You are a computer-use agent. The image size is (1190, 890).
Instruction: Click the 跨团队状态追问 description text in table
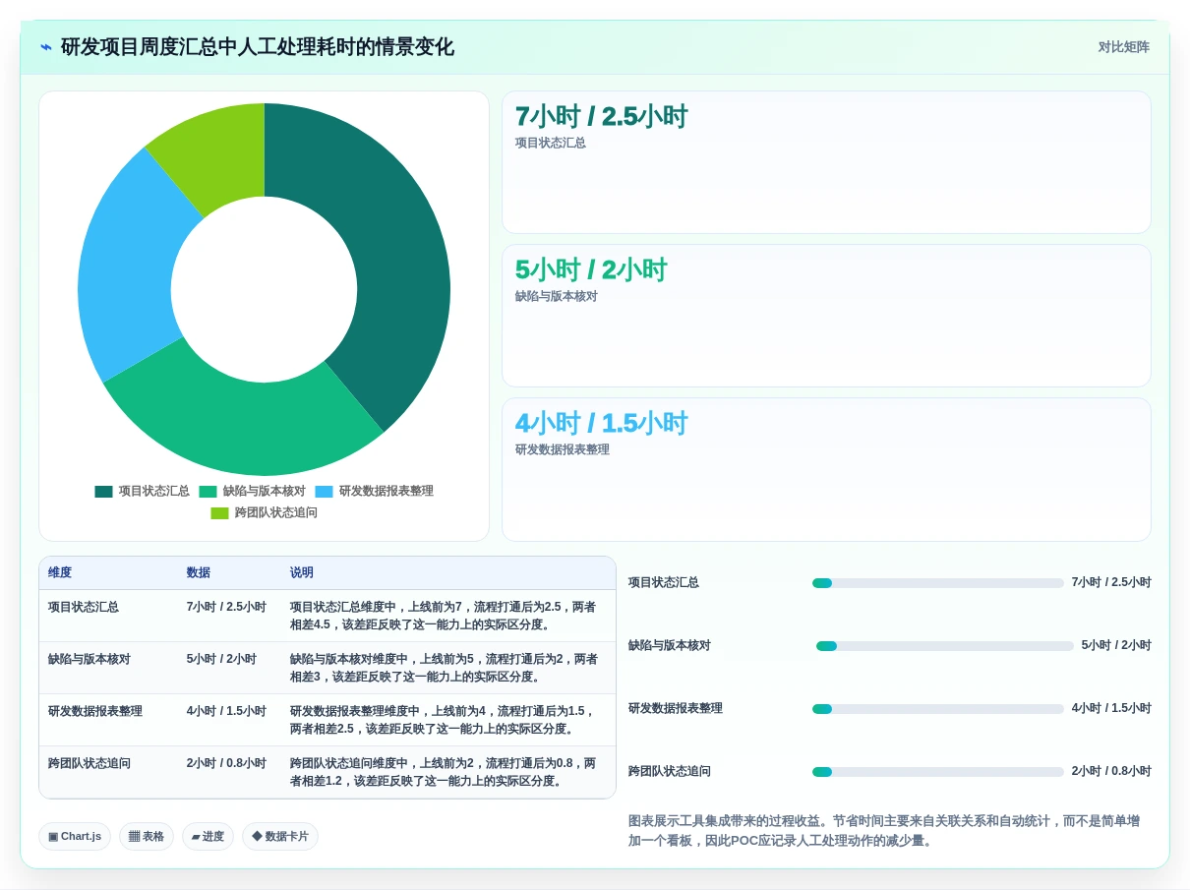coord(443,773)
